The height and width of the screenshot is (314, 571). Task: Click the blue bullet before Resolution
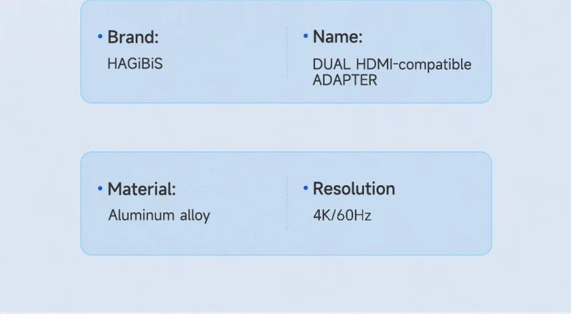pos(305,188)
